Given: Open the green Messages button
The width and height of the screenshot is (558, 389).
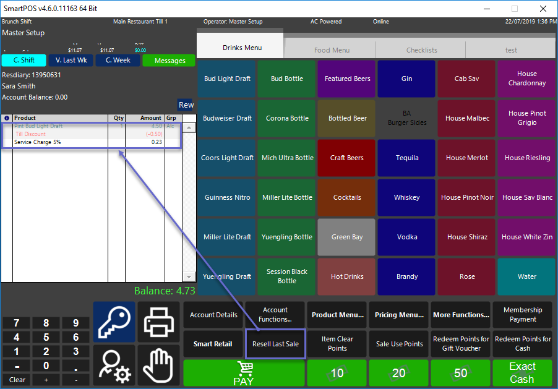Looking at the screenshot, I should [x=170, y=61].
